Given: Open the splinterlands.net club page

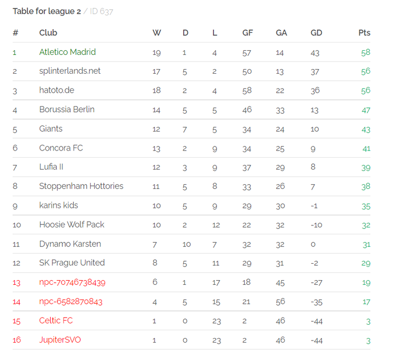Looking at the screenshot, I should pyautogui.click(x=70, y=71).
